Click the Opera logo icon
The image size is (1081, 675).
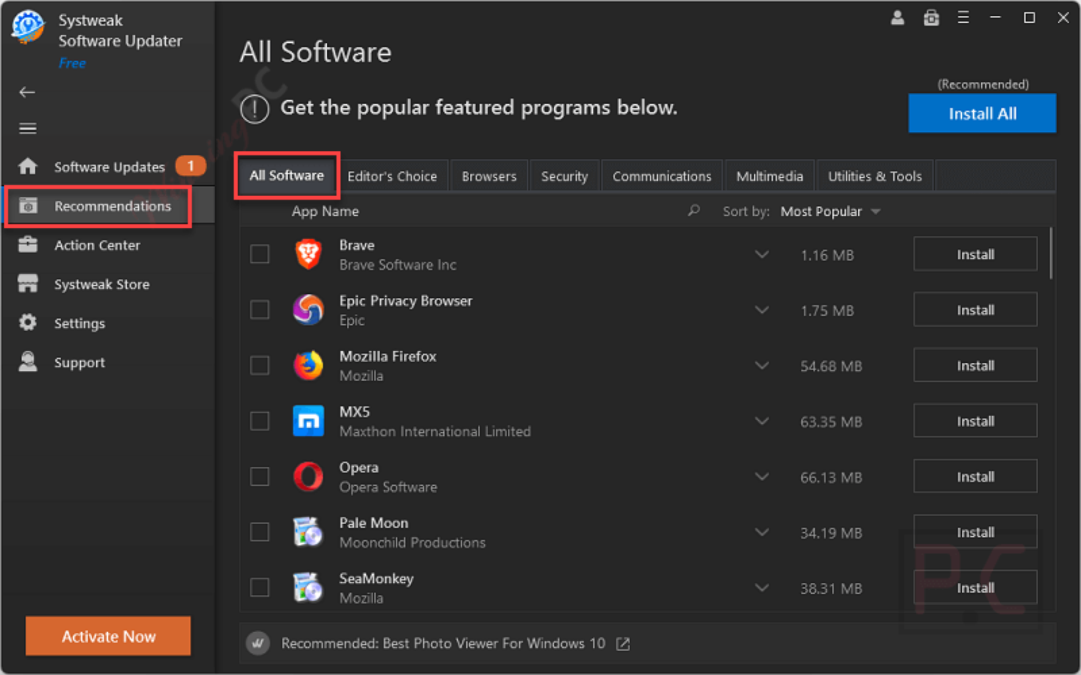308,476
